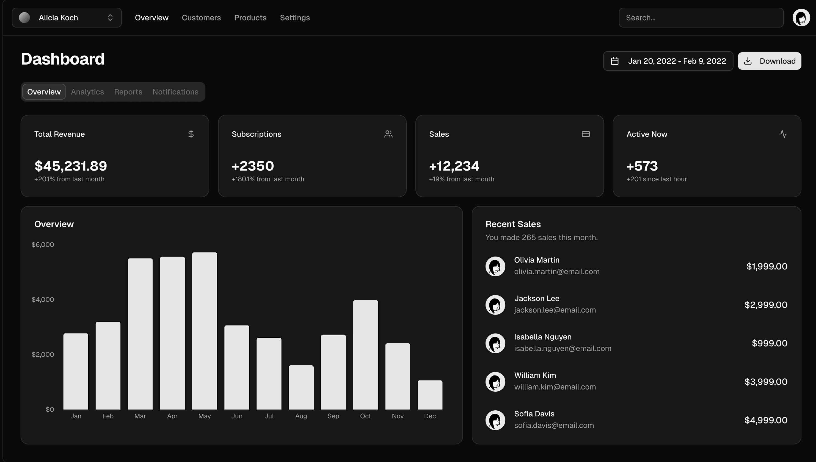
Task: Click the activity icon on Active Now card
Action: (x=783, y=134)
